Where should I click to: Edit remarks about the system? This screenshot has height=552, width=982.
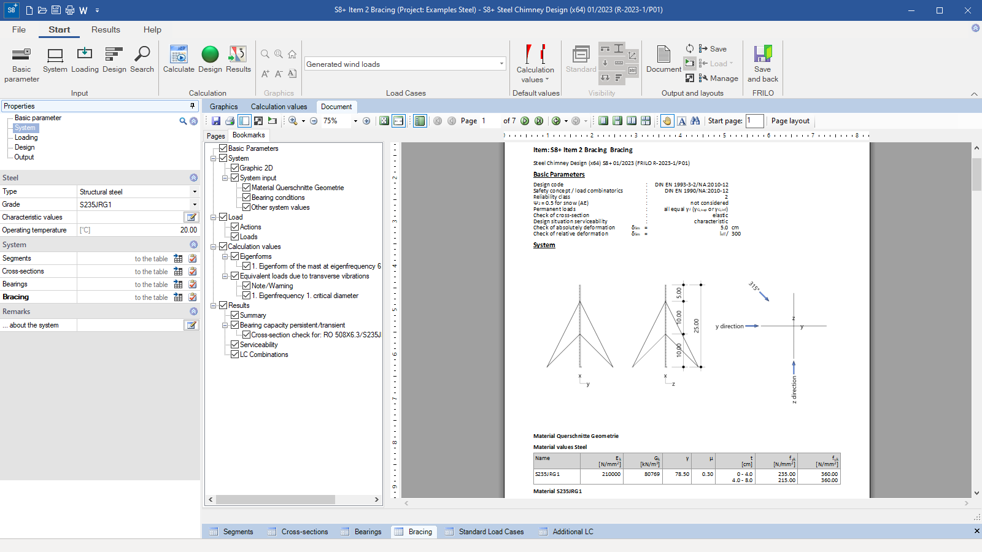point(191,325)
